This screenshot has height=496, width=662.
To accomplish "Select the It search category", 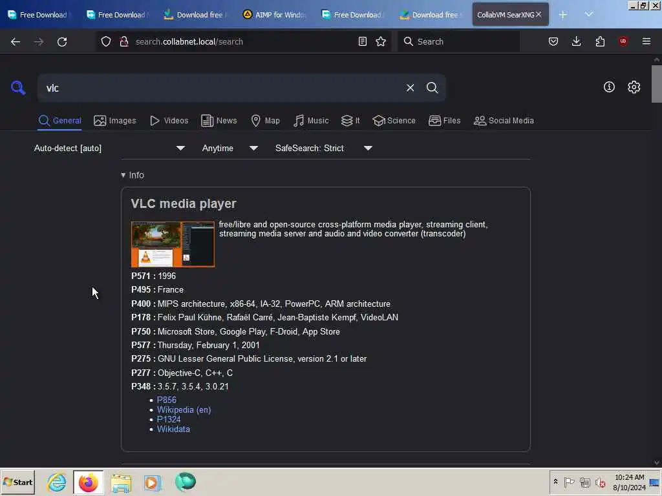I will (x=350, y=121).
